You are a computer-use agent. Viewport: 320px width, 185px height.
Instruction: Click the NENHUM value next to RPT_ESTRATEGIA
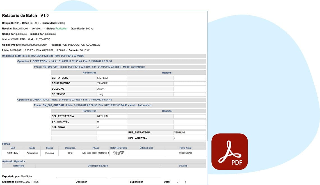(189, 132)
